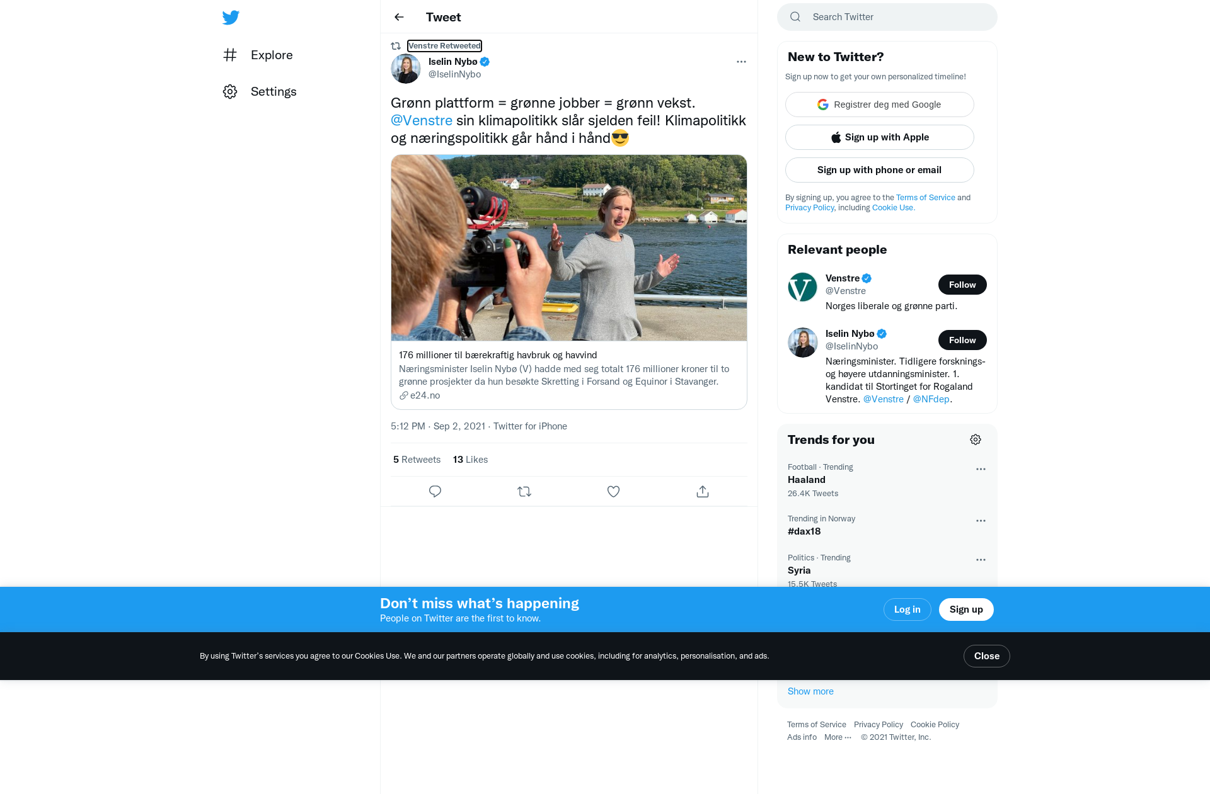Expand the footer More menu

(x=838, y=737)
